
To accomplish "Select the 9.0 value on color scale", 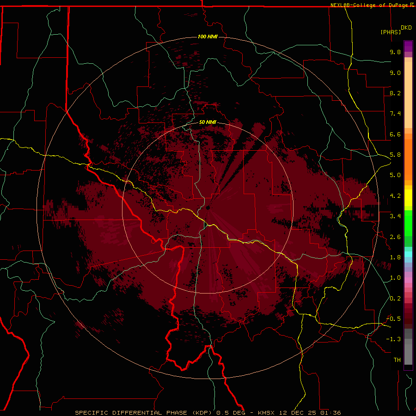I will coord(395,73).
